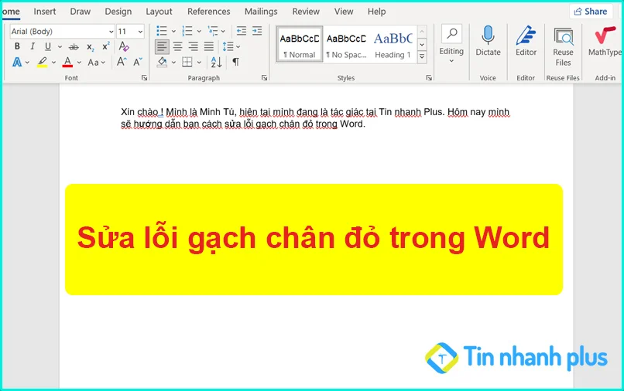This screenshot has width=624, height=391.
Task: Open the Arial font name dropdown
Action: coord(111,32)
